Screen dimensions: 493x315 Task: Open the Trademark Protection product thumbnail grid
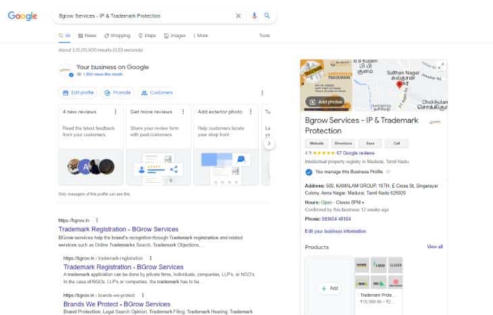coord(379,273)
